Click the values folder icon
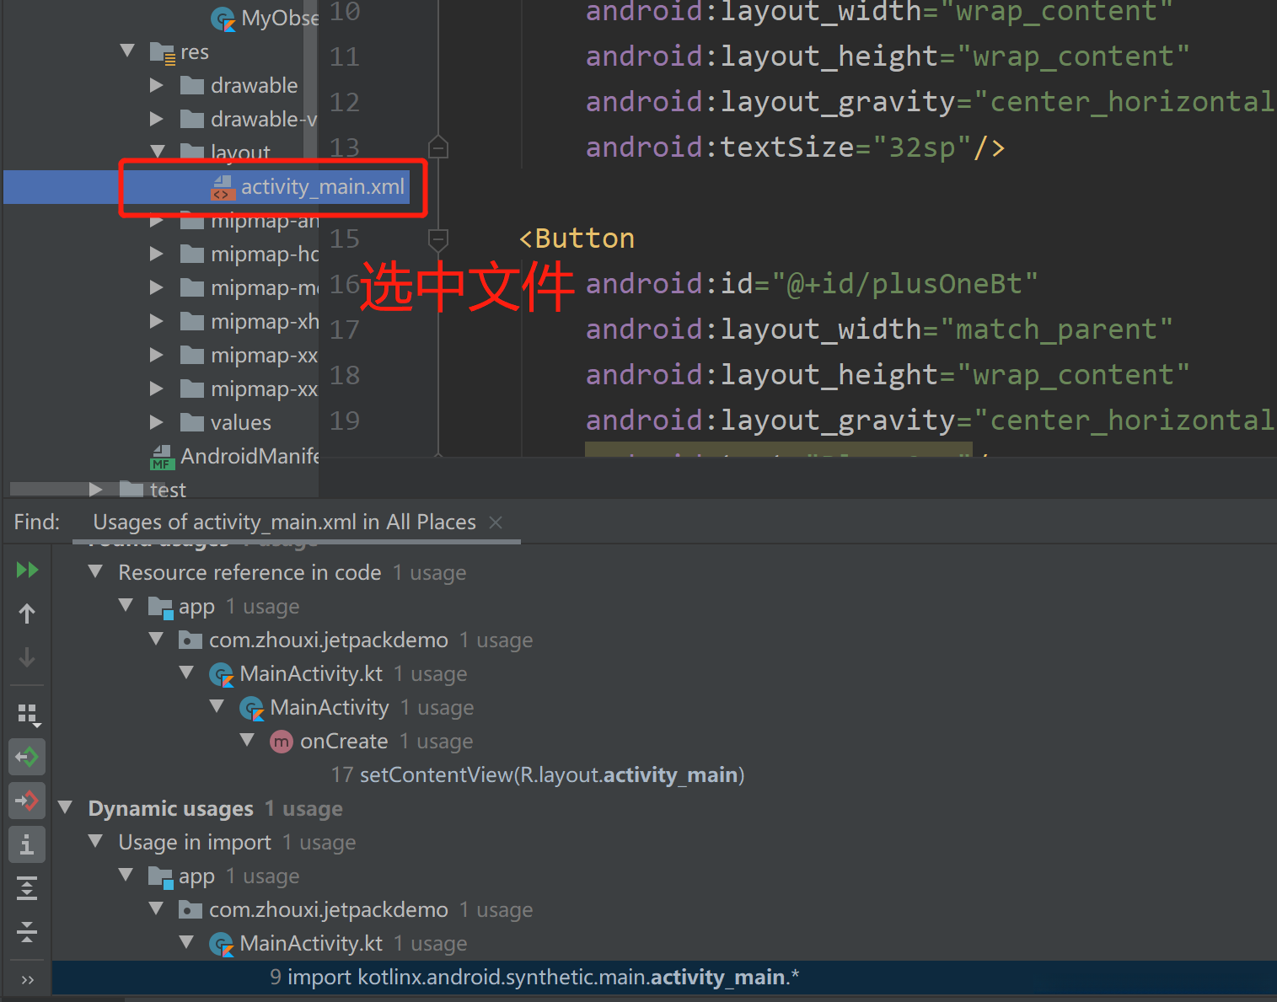This screenshot has height=1002, width=1277. coord(192,422)
